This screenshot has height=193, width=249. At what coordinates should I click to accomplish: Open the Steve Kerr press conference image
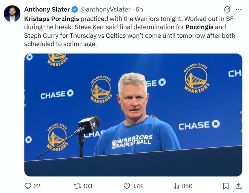[x=133, y=115]
